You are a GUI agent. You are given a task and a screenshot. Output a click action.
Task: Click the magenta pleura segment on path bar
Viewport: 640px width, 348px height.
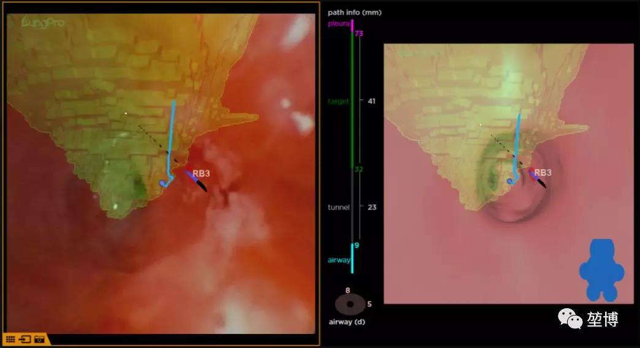point(352,25)
